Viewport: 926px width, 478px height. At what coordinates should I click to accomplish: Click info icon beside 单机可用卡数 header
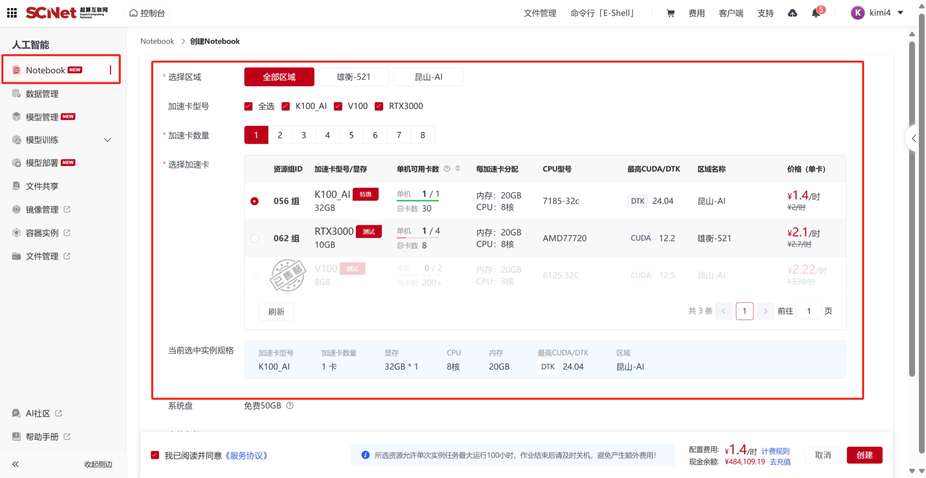(447, 168)
